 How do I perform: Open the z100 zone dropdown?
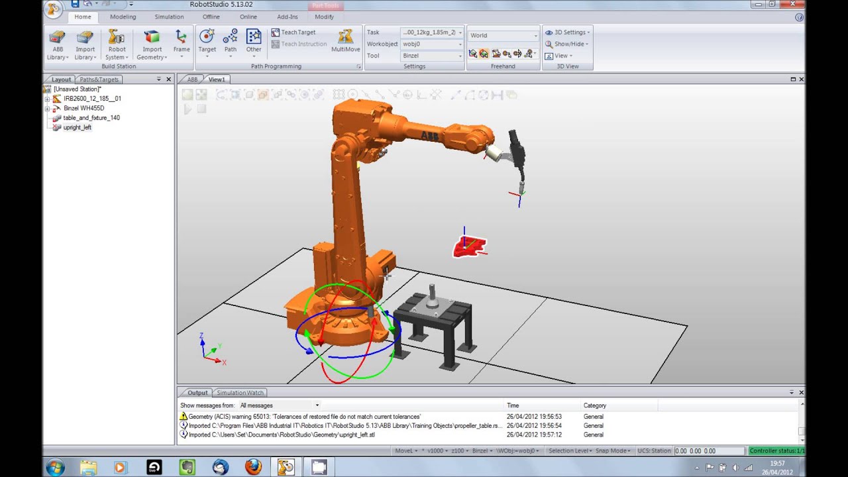(x=458, y=451)
